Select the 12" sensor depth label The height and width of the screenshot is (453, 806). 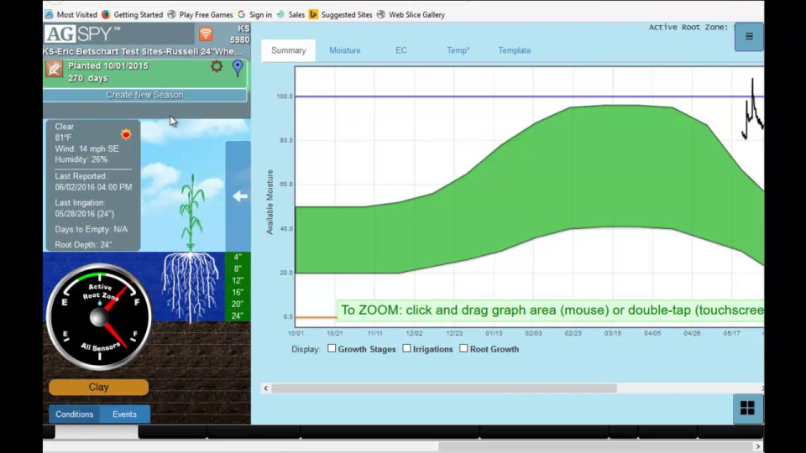tap(238, 280)
